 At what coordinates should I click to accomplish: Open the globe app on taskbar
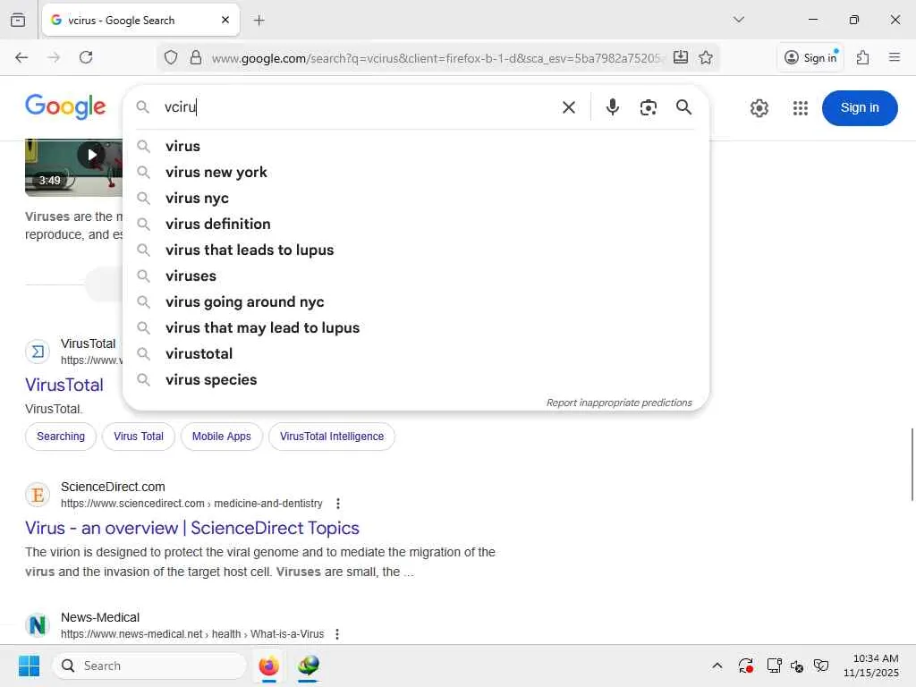click(308, 666)
